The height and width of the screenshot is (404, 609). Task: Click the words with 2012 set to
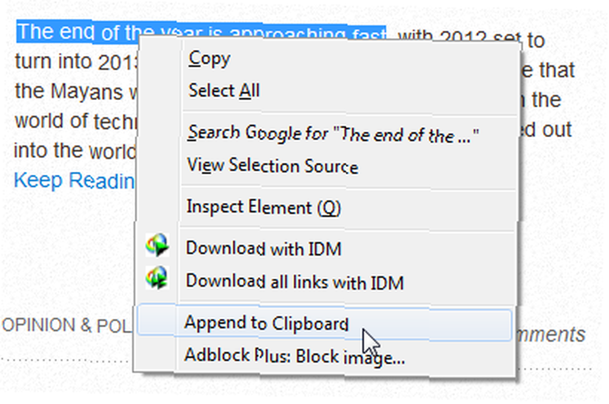click(x=471, y=40)
